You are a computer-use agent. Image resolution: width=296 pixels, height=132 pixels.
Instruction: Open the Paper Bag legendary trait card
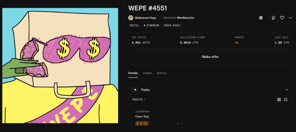point(157,118)
